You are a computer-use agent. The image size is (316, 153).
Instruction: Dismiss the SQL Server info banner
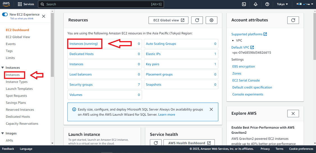(211, 109)
